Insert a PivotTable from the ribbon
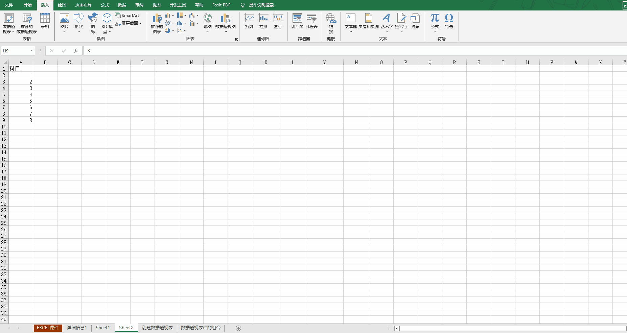 pos(8,19)
